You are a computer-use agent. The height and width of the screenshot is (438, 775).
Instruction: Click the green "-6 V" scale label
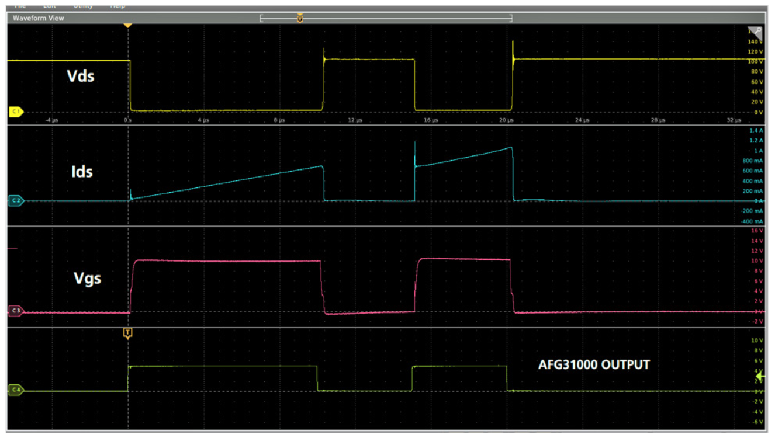click(x=758, y=422)
